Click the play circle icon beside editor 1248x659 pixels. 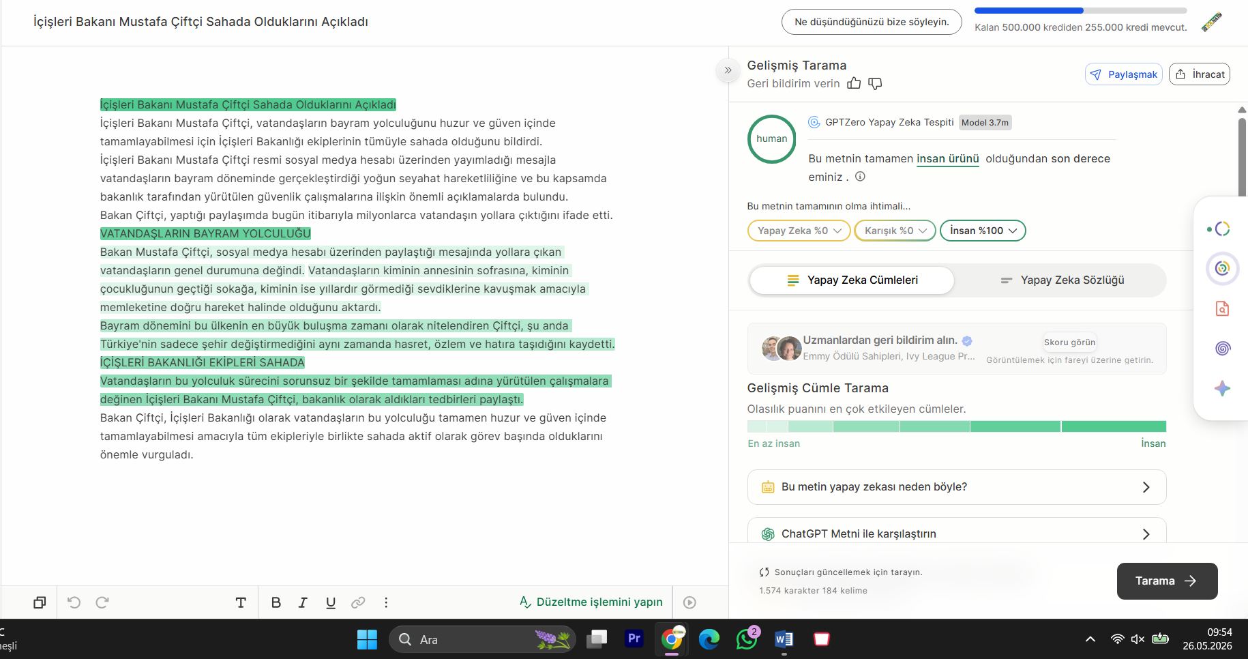[x=689, y=602]
